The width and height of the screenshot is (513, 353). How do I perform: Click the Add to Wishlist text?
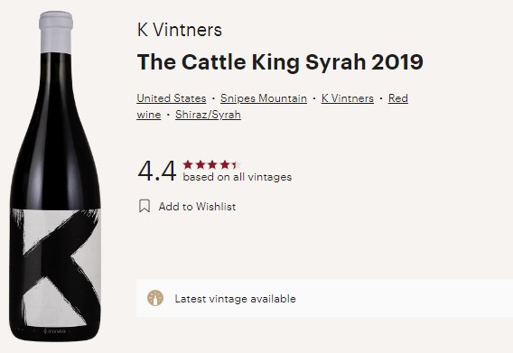pos(197,207)
